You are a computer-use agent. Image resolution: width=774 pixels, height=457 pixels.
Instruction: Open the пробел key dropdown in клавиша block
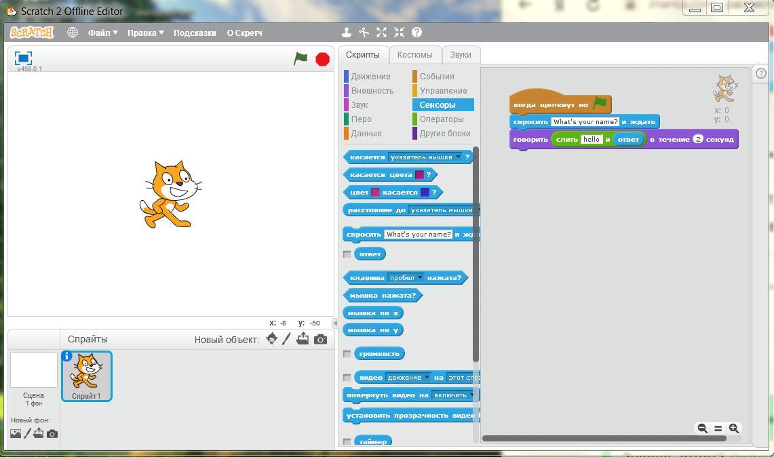point(406,278)
